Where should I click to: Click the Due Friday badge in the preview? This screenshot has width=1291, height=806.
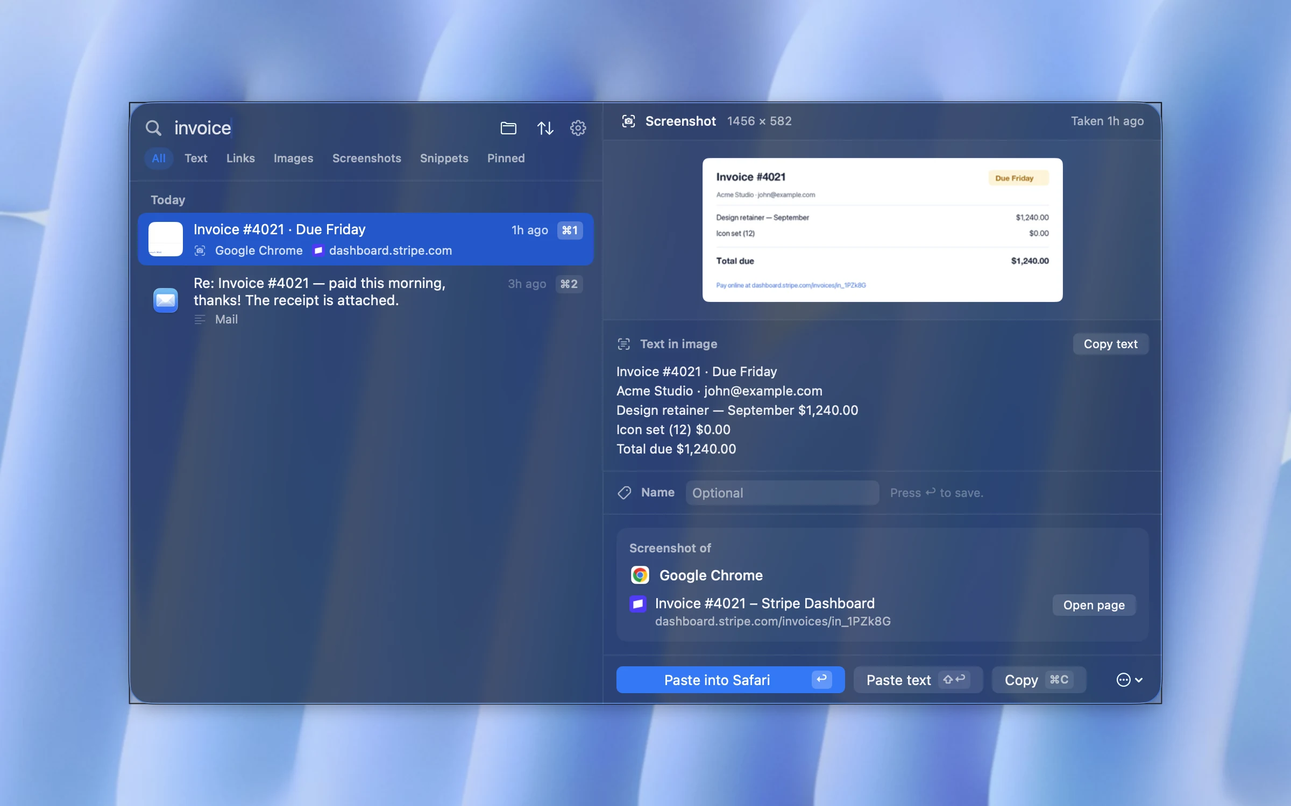1018,178
